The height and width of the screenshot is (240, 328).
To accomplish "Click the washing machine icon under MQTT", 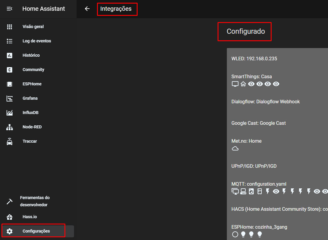I will tap(251, 191).
